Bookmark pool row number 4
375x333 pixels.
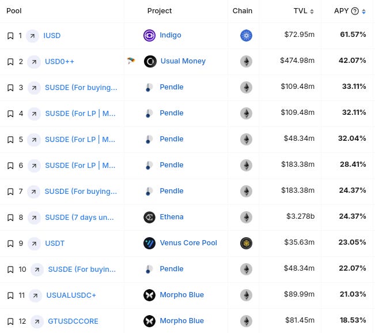(10, 114)
